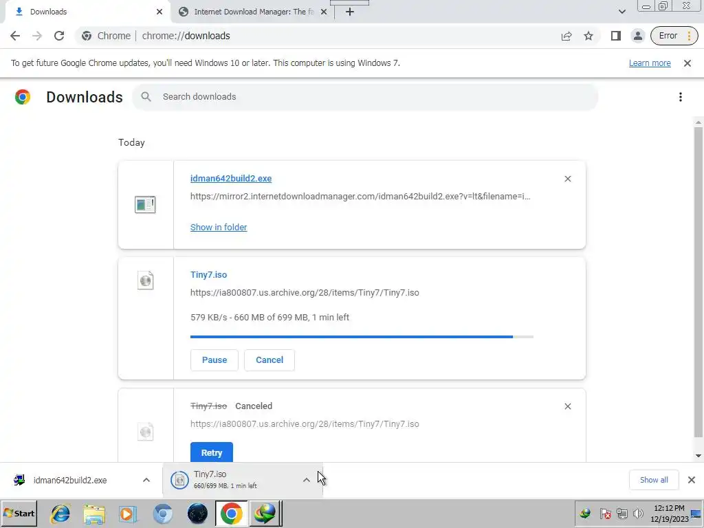Open the Windows Start menu
The height and width of the screenshot is (528, 704).
(19, 514)
